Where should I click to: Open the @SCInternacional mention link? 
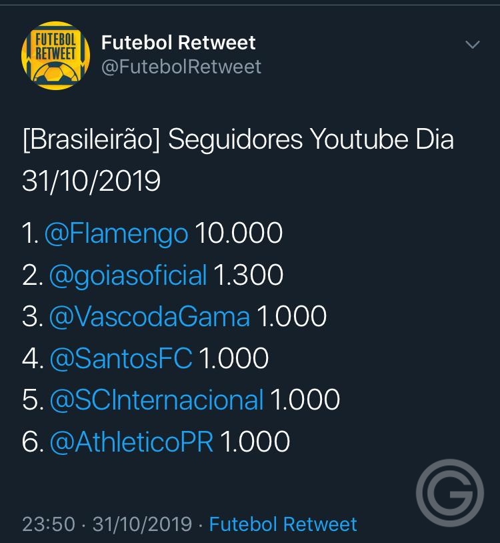tap(157, 400)
